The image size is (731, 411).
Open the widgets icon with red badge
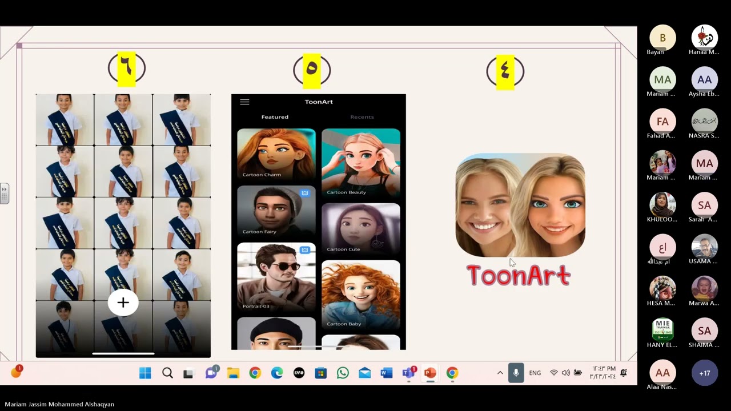(16, 372)
